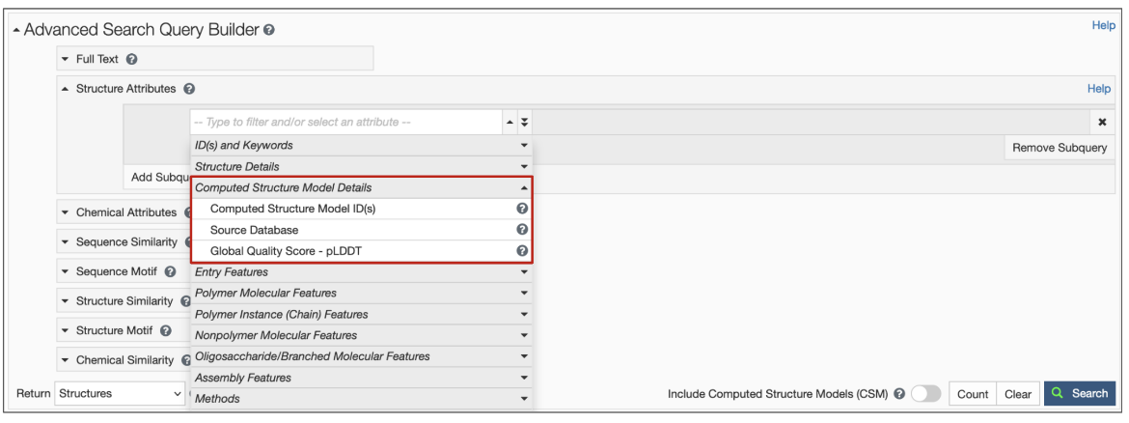Viewport: 1129px width, 423px height.
Task: Click help icon for Global Quality Score - pLDDT
Action: (522, 251)
